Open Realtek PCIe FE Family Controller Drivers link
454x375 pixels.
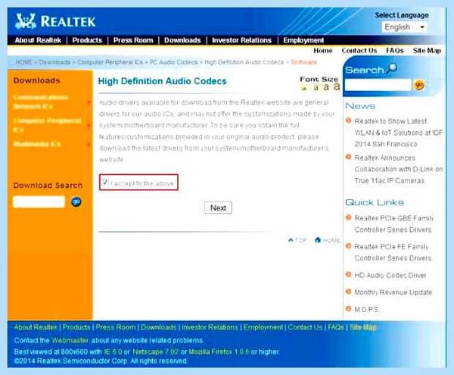tap(393, 252)
